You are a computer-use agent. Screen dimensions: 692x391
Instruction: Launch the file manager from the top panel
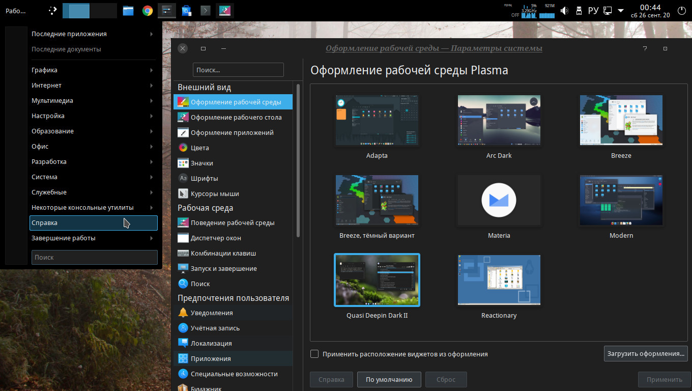[128, 10]
